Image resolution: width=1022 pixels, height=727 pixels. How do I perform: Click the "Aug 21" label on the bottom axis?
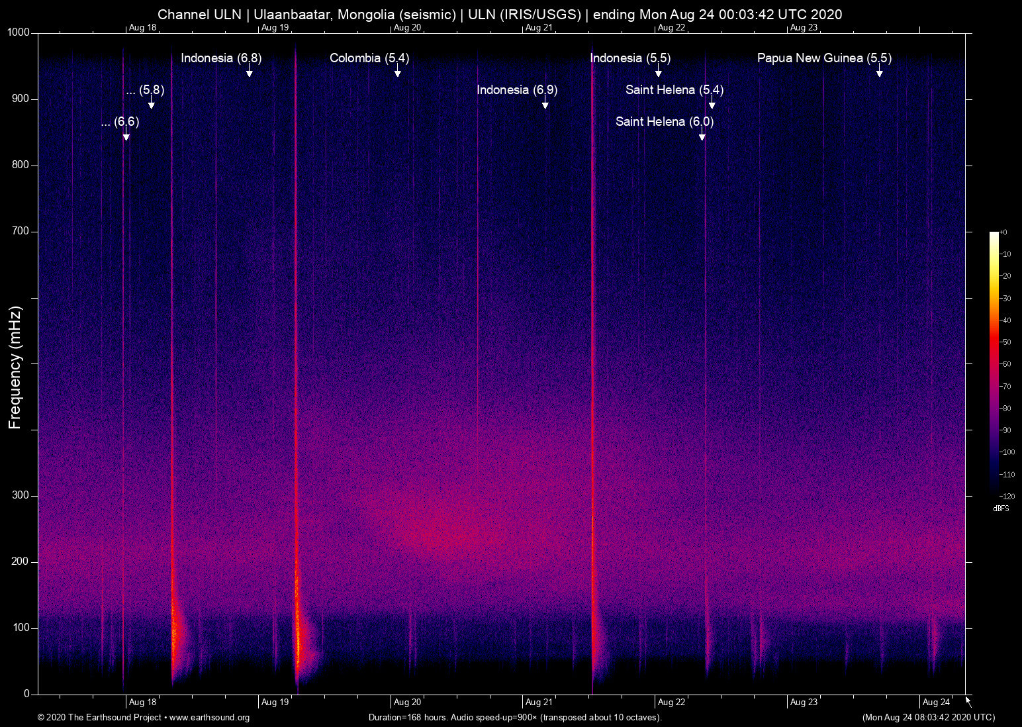point(539,703)
